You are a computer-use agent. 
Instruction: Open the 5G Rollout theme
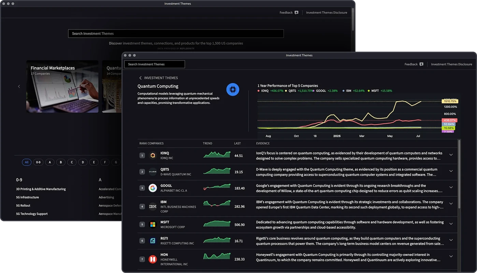click(23, 206)
